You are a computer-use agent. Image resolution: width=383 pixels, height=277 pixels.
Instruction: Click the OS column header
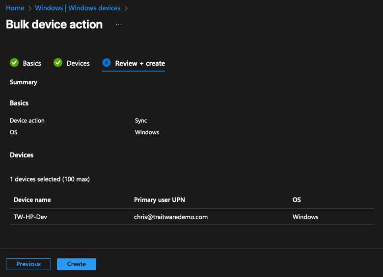pyautogui.click(x=297, y=200)
